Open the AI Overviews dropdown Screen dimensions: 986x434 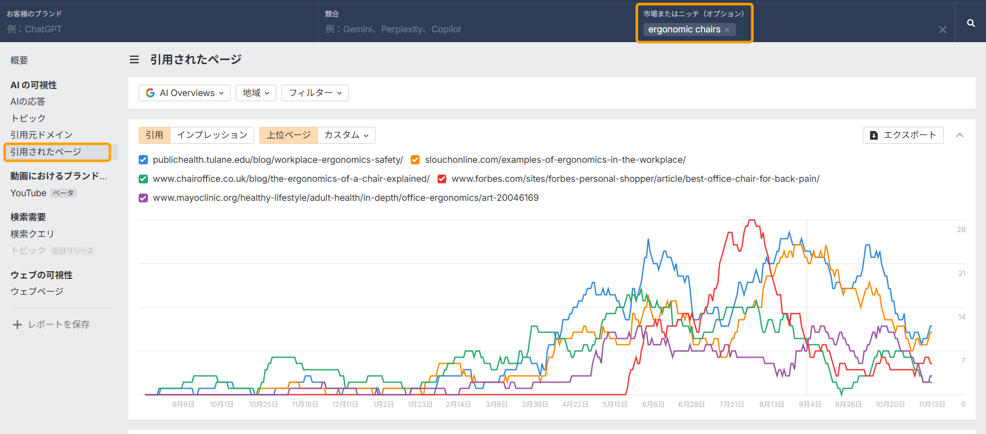[185, 93]
